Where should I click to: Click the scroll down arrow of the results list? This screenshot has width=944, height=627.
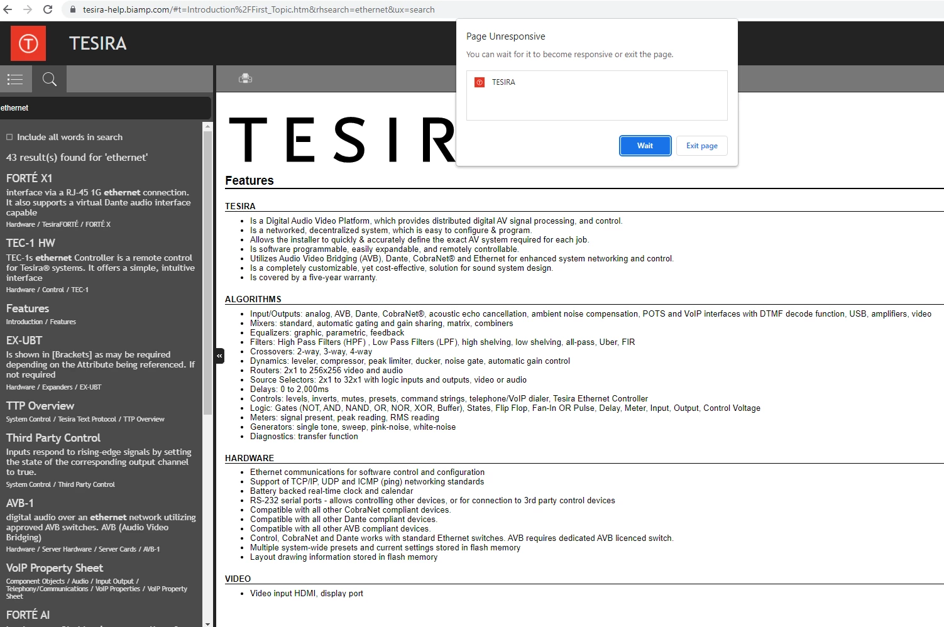[207, 623]
